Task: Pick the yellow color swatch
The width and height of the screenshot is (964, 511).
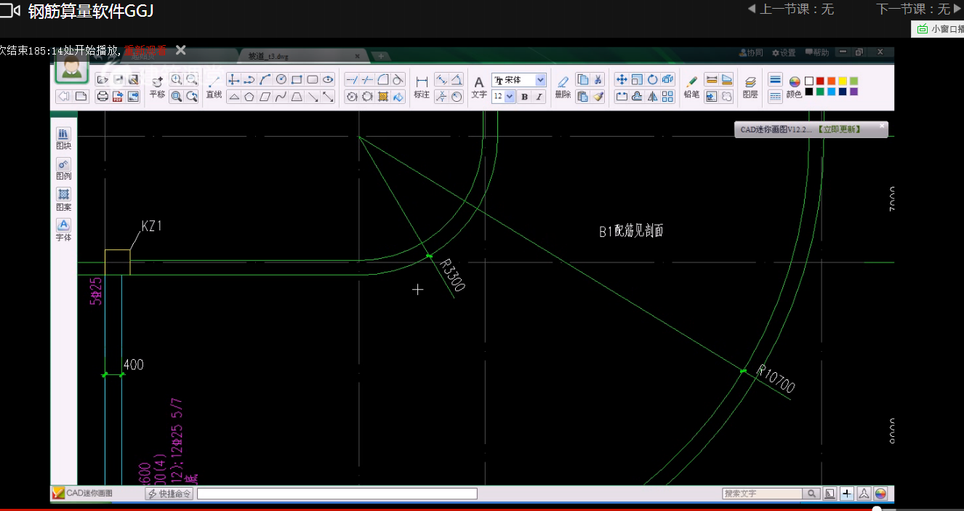Action: pyautogui.click(x=843, y=81)
